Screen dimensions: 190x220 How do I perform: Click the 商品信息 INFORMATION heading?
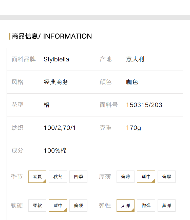[52, 36]
